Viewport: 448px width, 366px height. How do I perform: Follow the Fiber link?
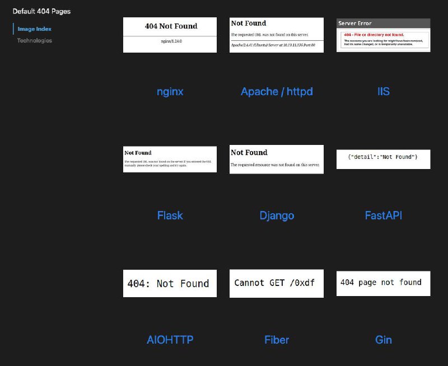click(x=277, y=340)
